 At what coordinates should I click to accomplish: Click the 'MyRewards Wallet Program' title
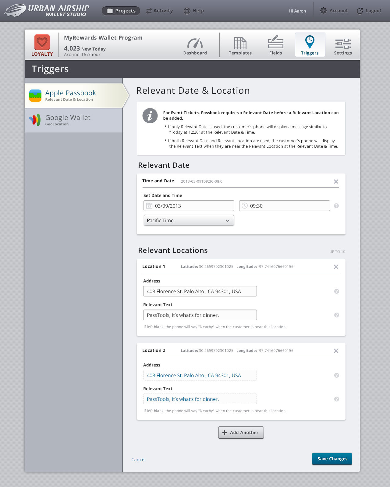(103, 38)
